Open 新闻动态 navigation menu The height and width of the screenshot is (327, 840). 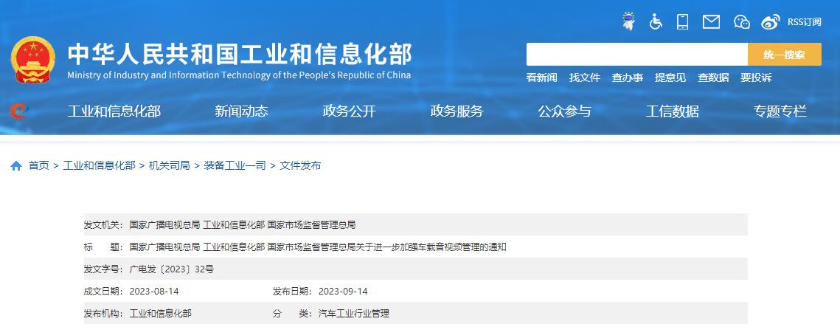242,111
